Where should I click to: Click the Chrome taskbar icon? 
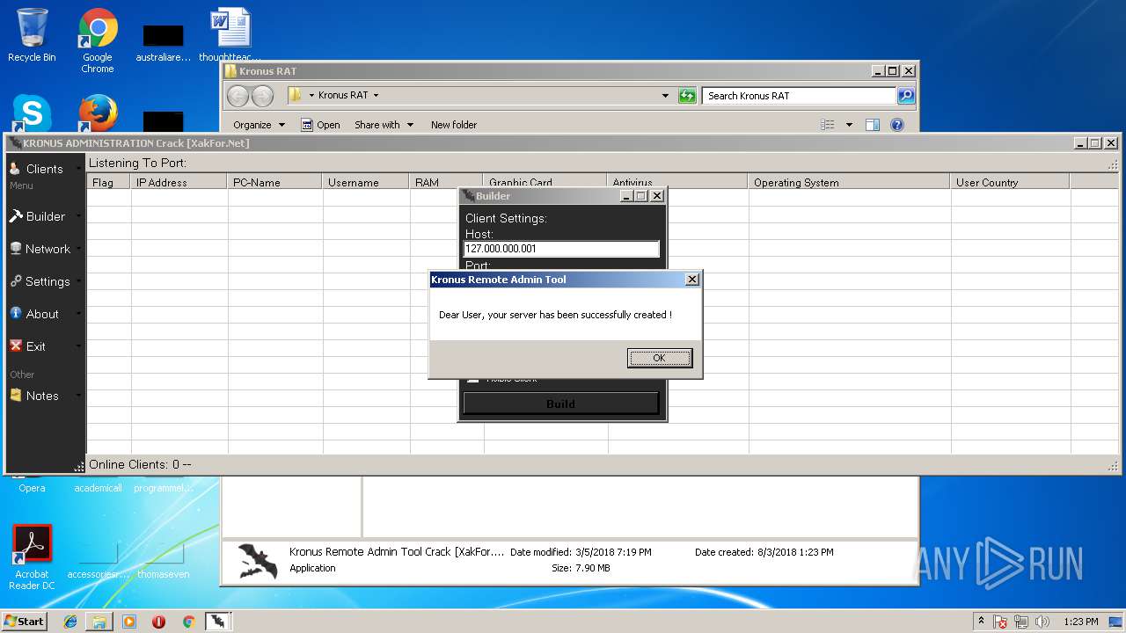pos(188,622)
